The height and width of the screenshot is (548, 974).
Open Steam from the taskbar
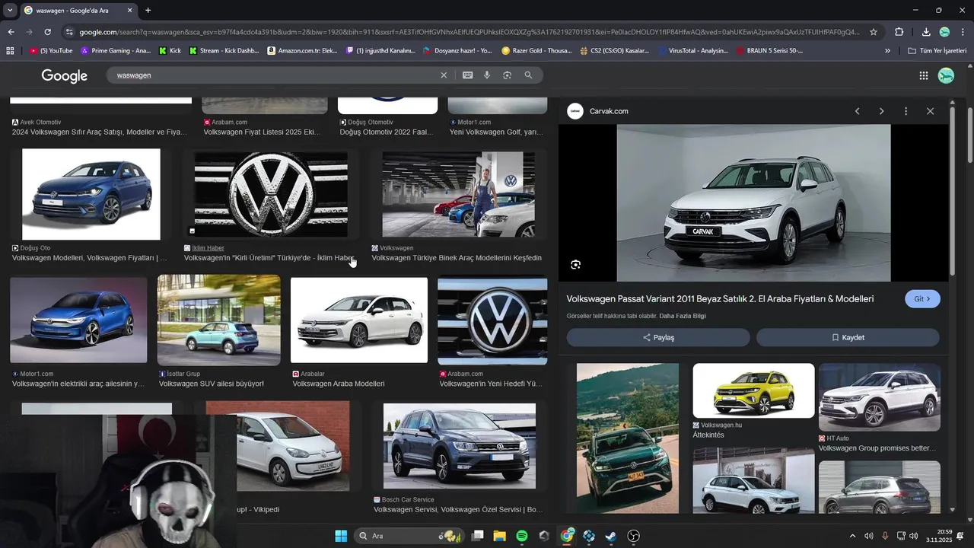pyautogui.click(x=610, y=536)
